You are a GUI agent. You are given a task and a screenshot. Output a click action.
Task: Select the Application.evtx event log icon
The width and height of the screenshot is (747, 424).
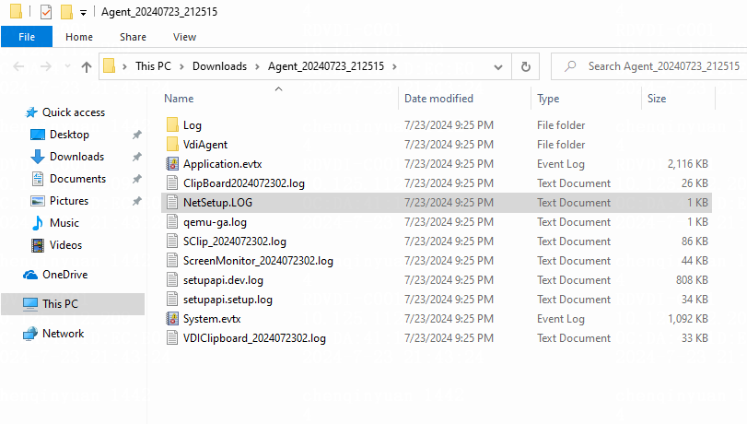click(x=172, y=163)
